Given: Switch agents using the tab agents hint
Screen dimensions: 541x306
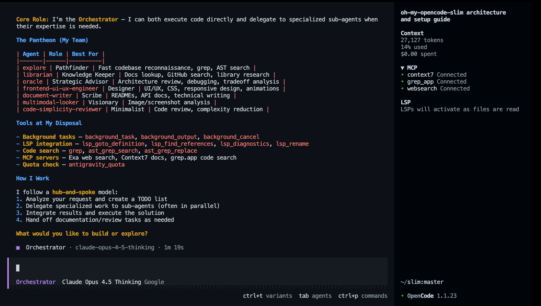Looking at the screenshot, I should [x=315, y=296].
